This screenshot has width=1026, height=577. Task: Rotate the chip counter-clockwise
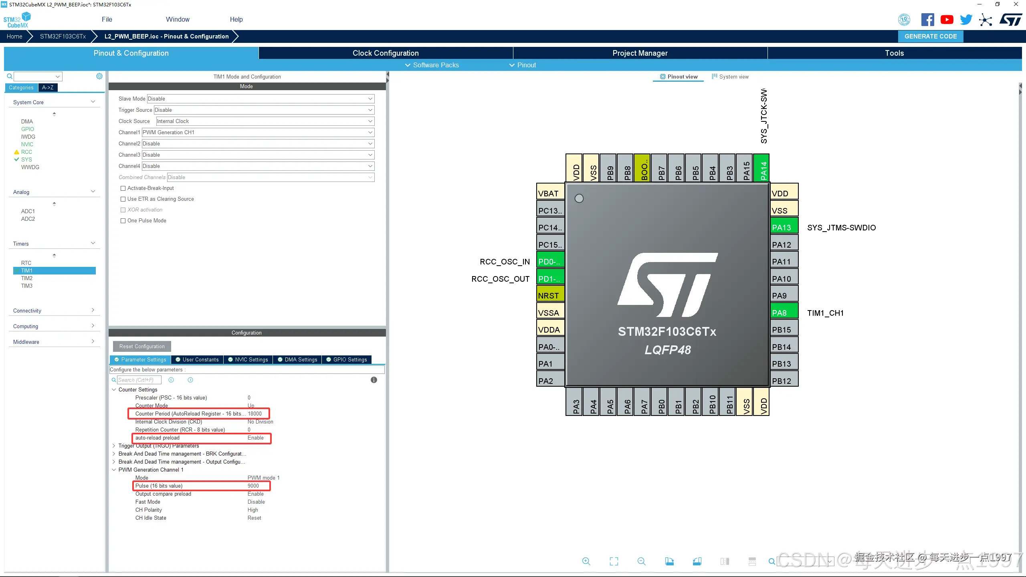697,561
